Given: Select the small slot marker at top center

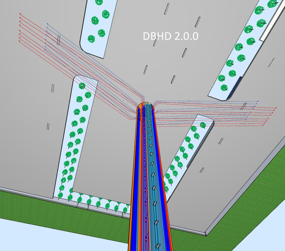Looking at the screenshot, I should pyautogui.click(x=167, y=8).
